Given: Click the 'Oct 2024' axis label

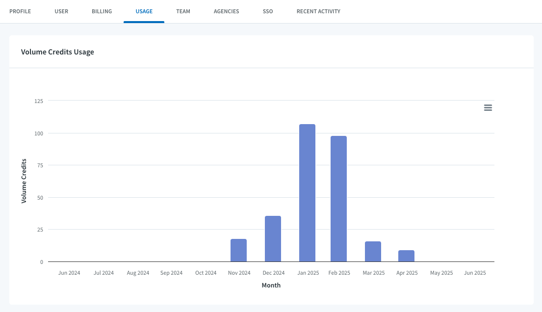Looking at the screenshot, I should (x=206, y=273).
